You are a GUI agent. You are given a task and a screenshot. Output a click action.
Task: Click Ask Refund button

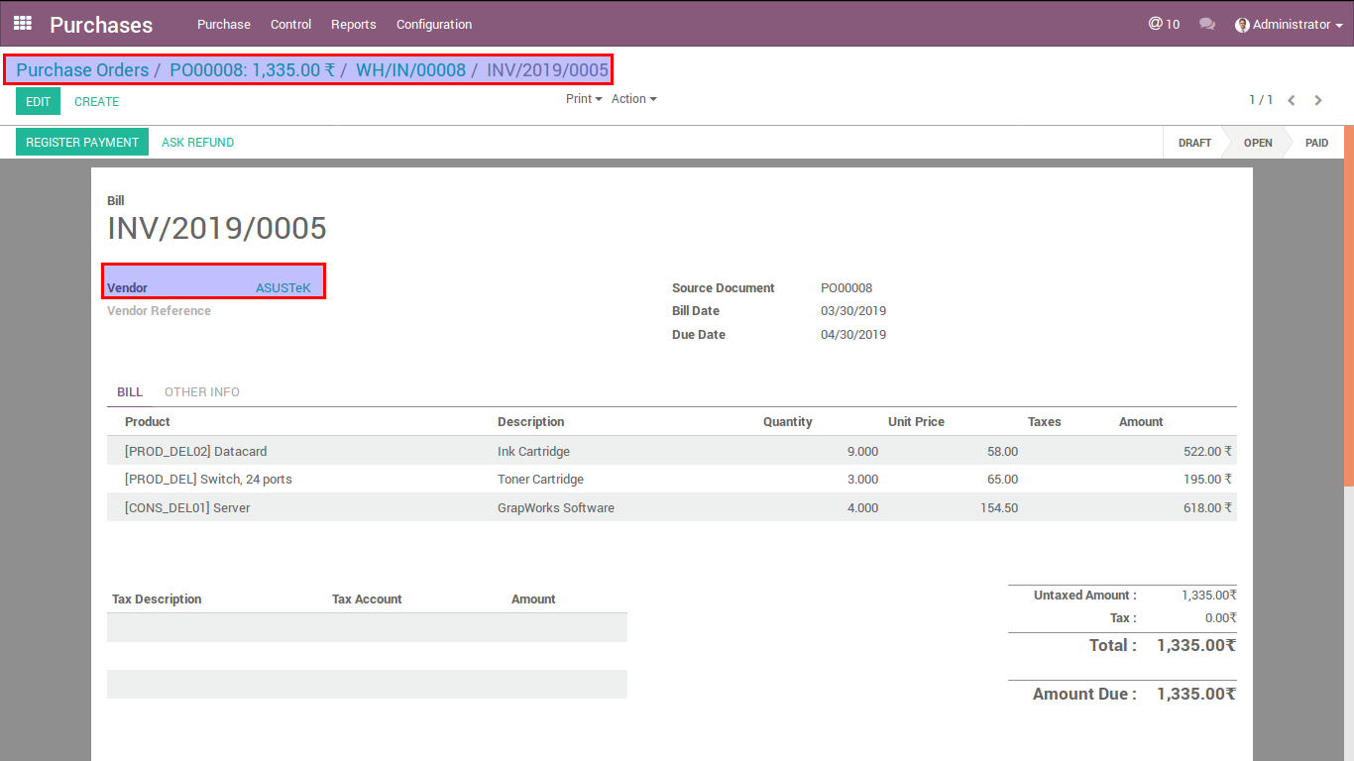click(197, 142)
